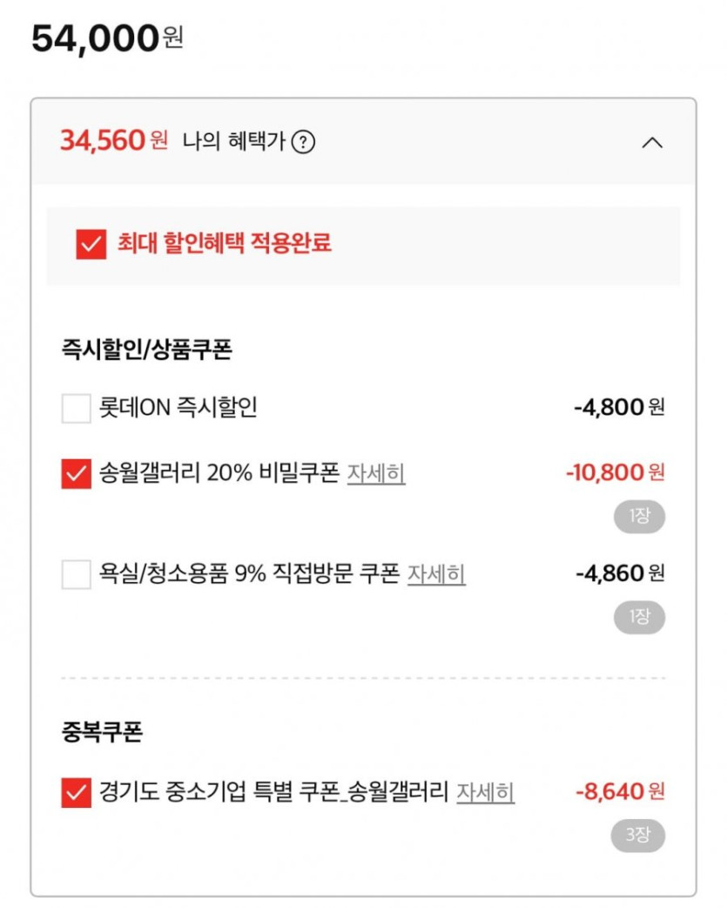Open 자세히 link for 경기도 중소기업 특별 쿠폰

pyautogui.click(x=485, y=793)
